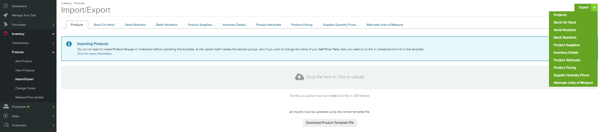The width and height of the screenshot is (602, 132).
Task: Click the cloud upload icon
Action: (299, 77)
